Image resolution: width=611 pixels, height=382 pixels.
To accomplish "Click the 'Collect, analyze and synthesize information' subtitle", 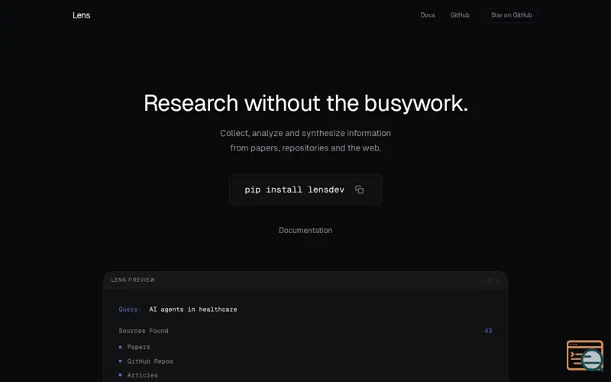I will pyautogui.click(x=305, y=133).
